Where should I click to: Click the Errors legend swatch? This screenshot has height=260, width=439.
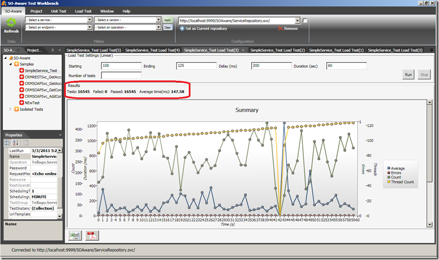pos(389,173)
